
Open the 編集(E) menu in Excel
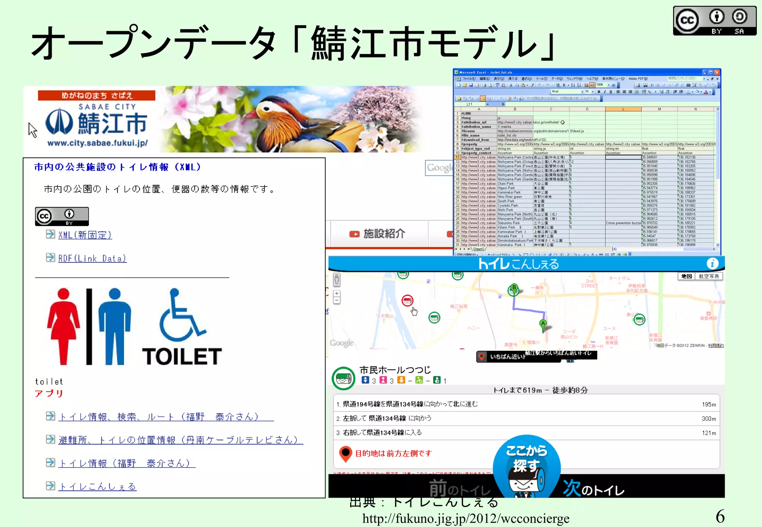tap(485, 78)
